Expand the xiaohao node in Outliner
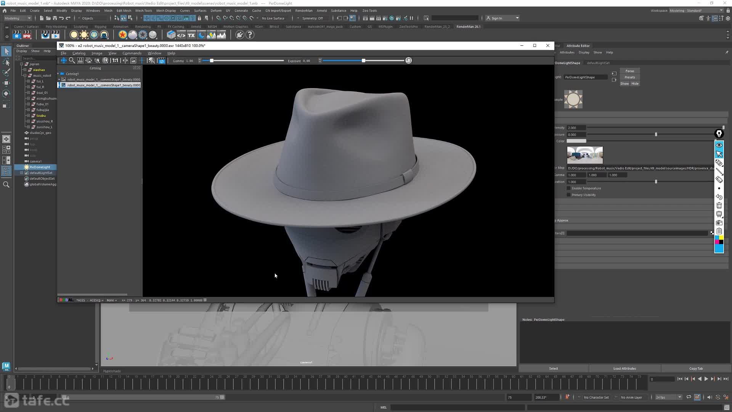732x412 pixels. [25, 70]
